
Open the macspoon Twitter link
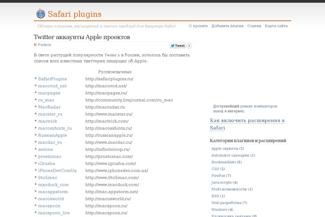tap(49, 206)
